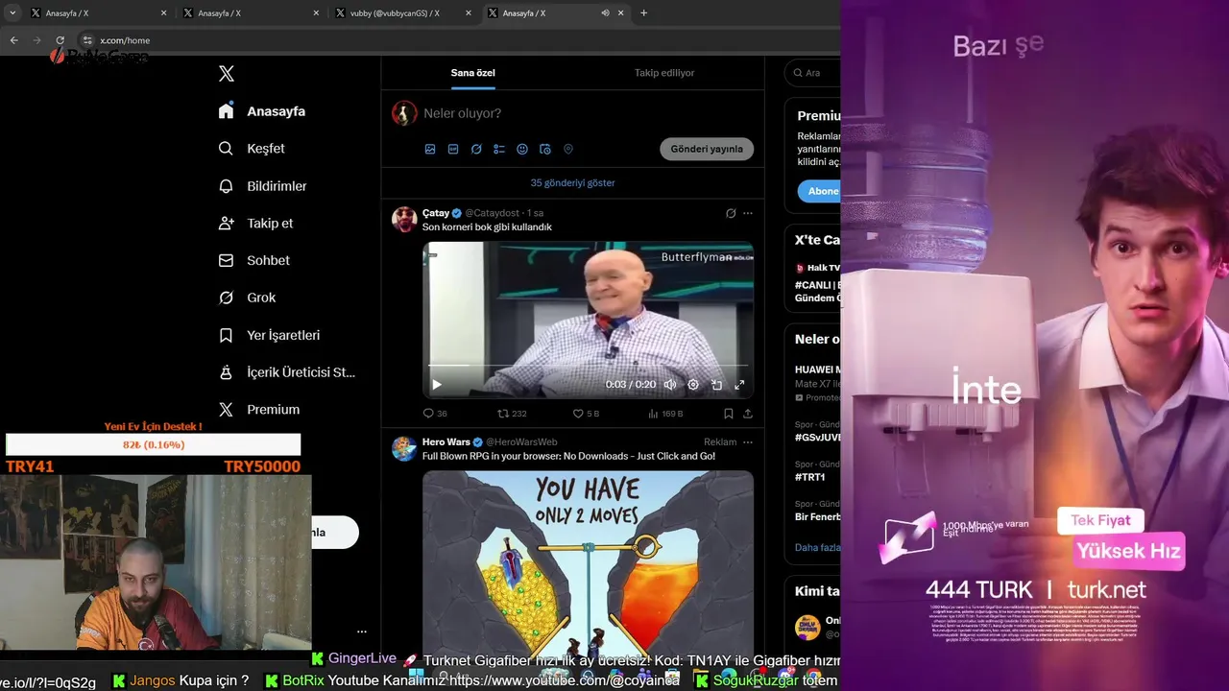Switch to the Takip ediliyor tab

point(664,73)
